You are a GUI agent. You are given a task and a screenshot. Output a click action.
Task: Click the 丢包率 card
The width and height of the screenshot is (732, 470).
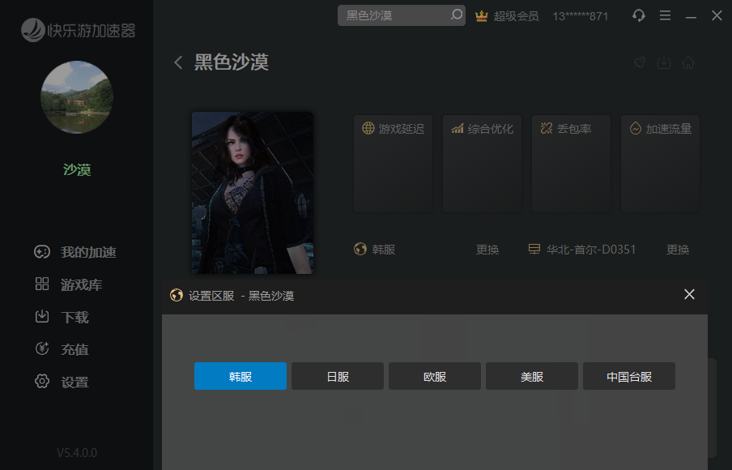(x=571, y=164)
